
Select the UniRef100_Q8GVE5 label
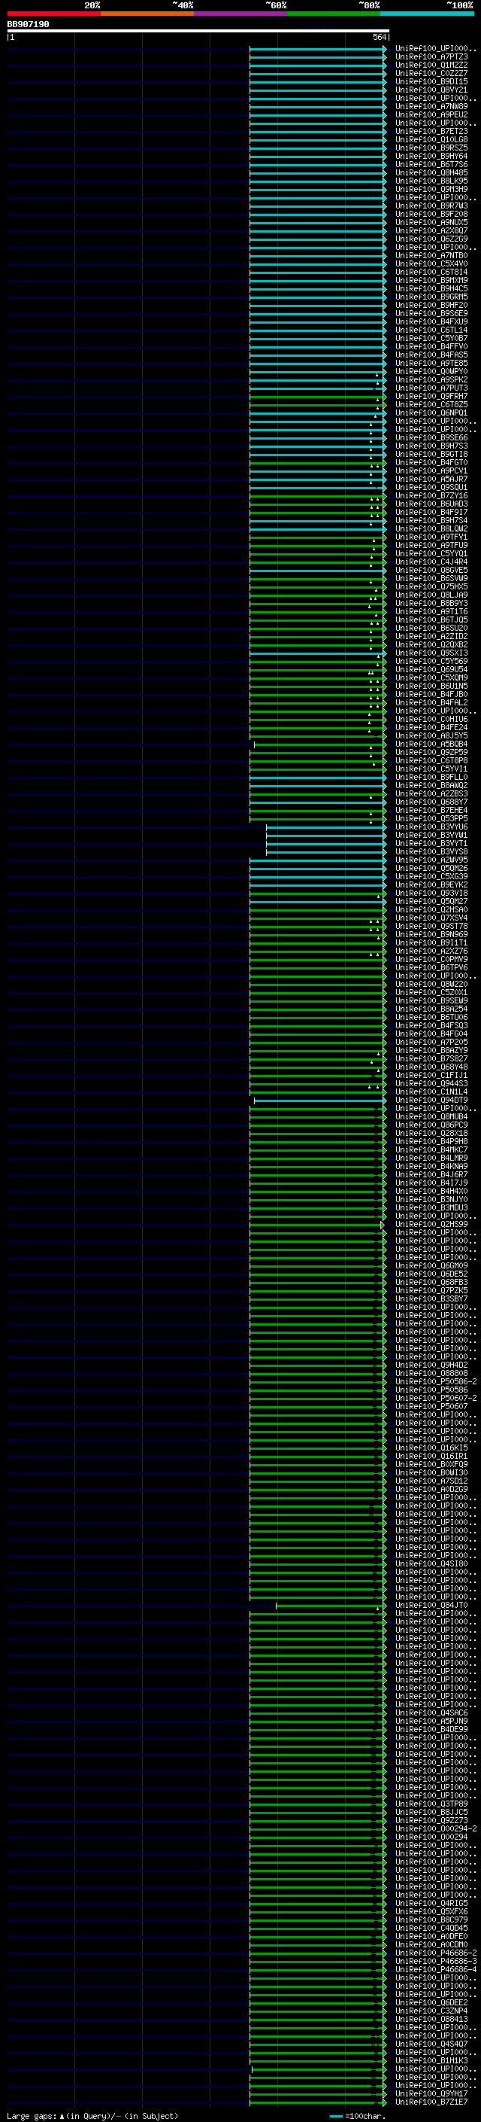[x=431, y=570]
